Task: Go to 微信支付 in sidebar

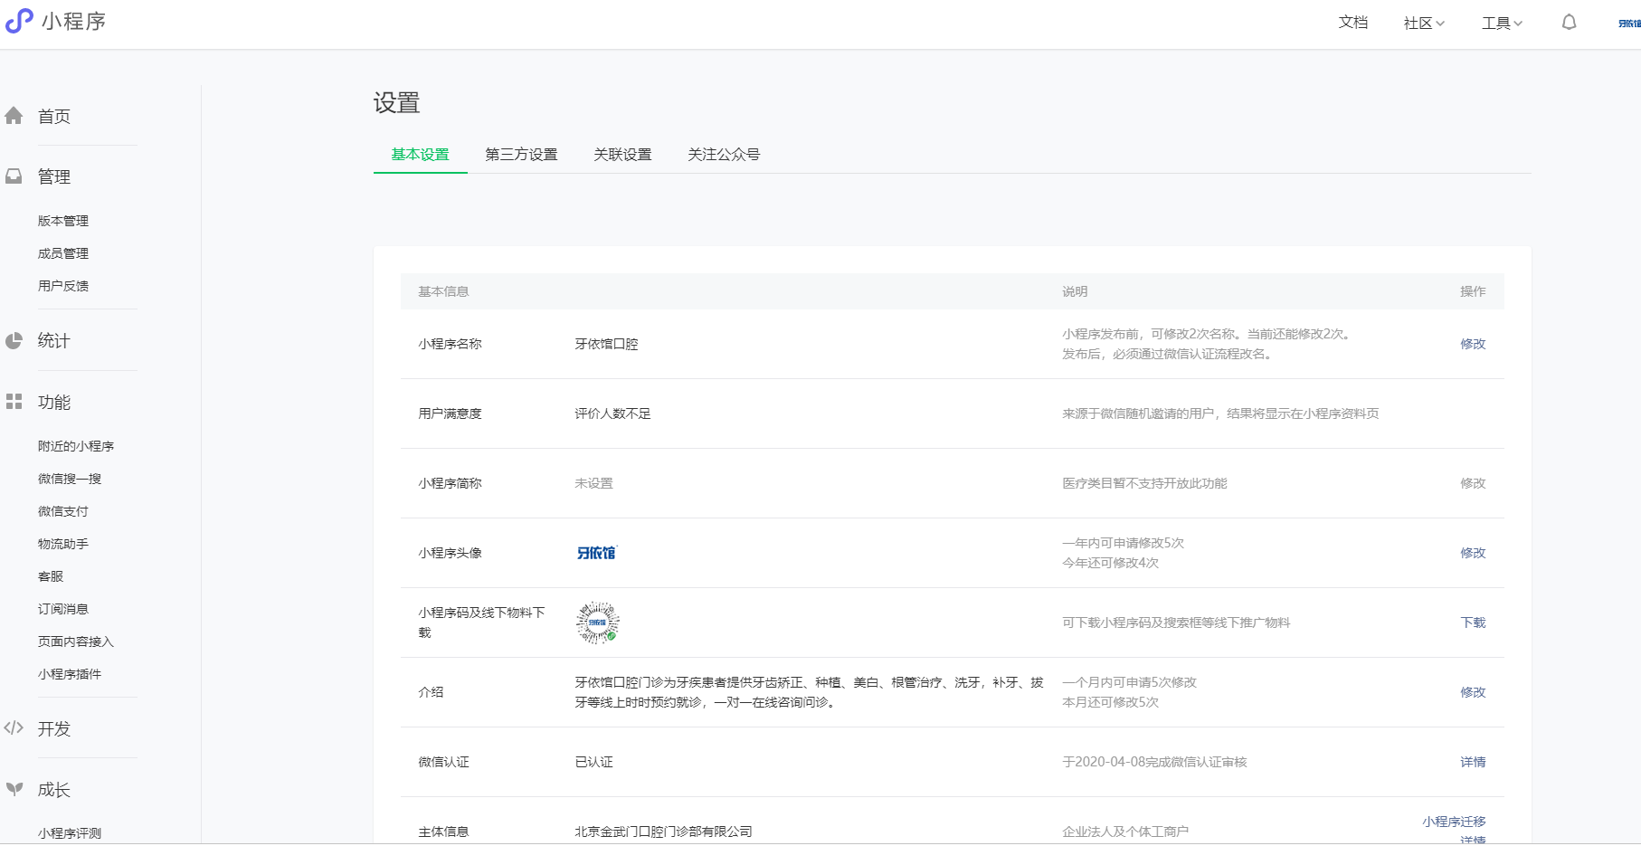Action: click(63, 511)
